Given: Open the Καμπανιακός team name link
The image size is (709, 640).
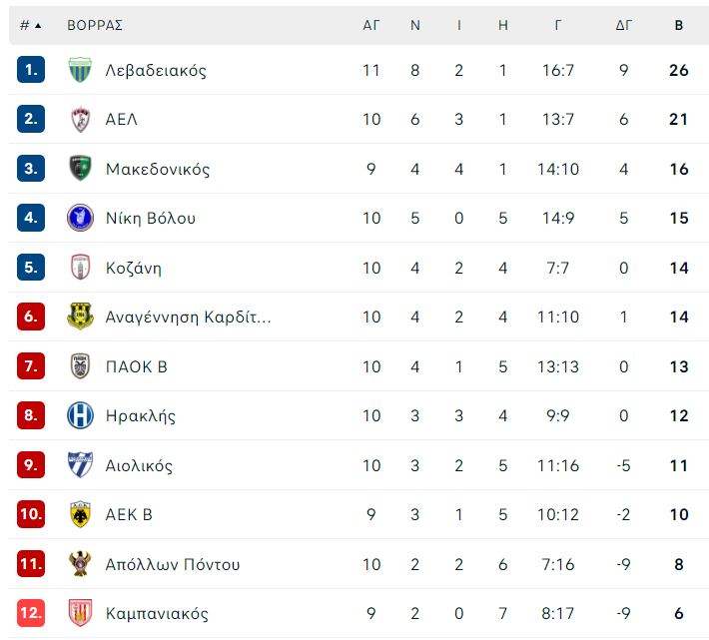Looking at the screenshot, I should click(157, 613).
